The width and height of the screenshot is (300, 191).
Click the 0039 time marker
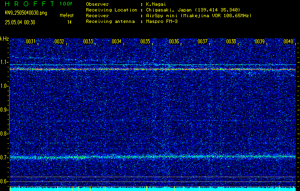pos(260,42)
